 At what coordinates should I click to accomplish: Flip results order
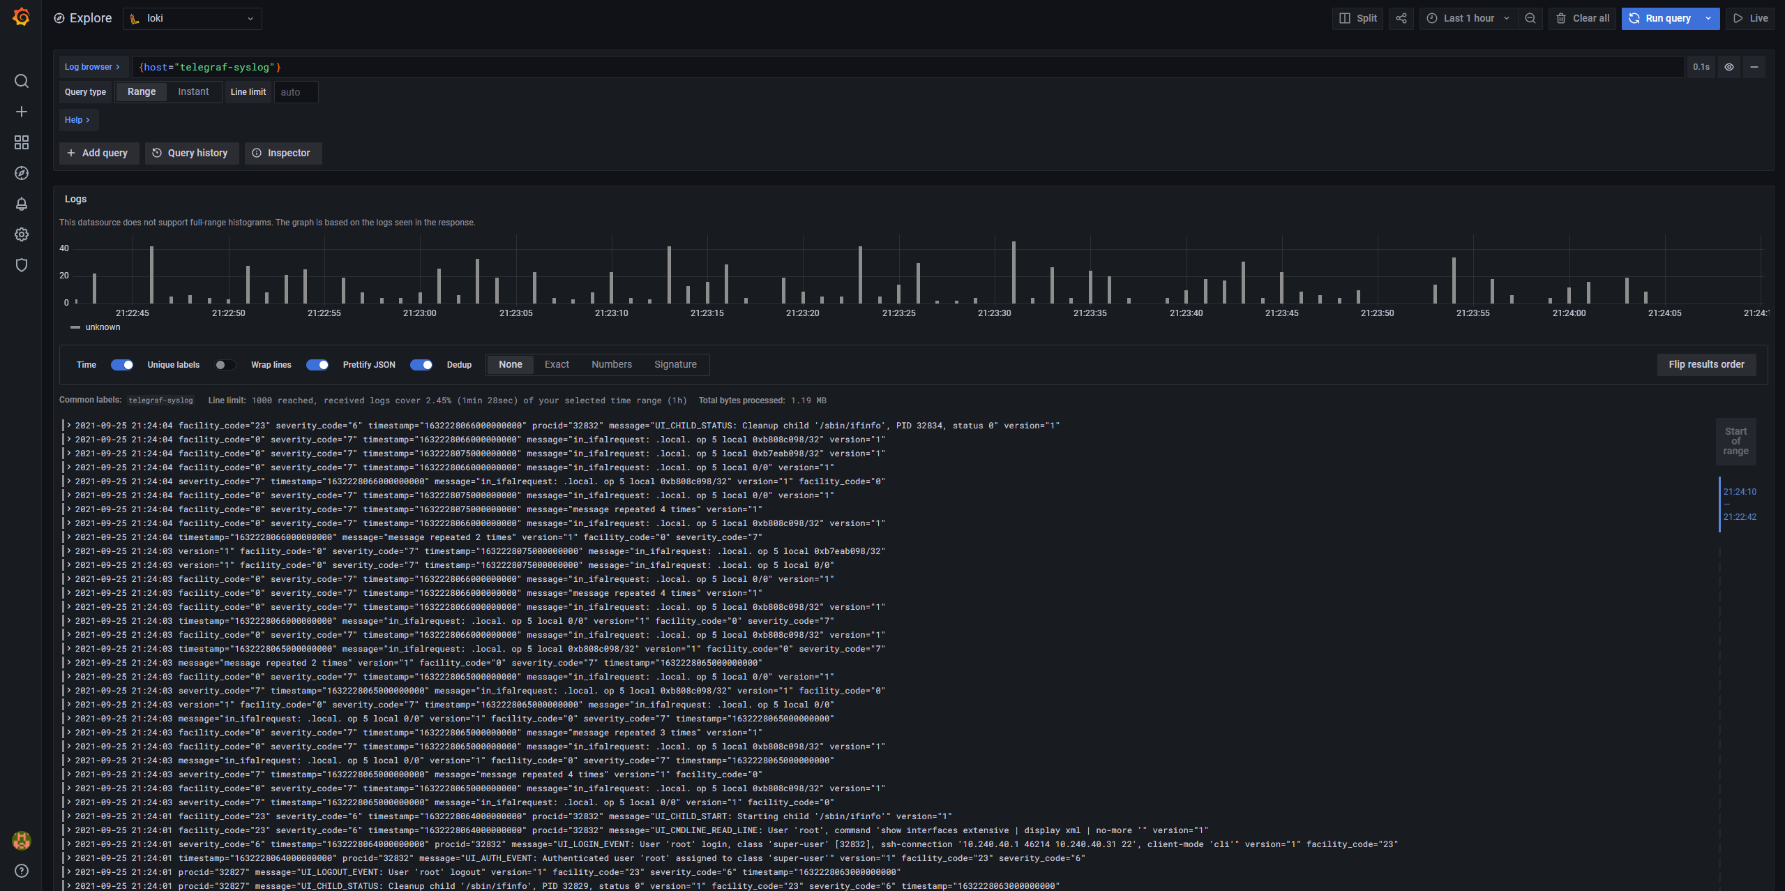(x=1706, y=364)
